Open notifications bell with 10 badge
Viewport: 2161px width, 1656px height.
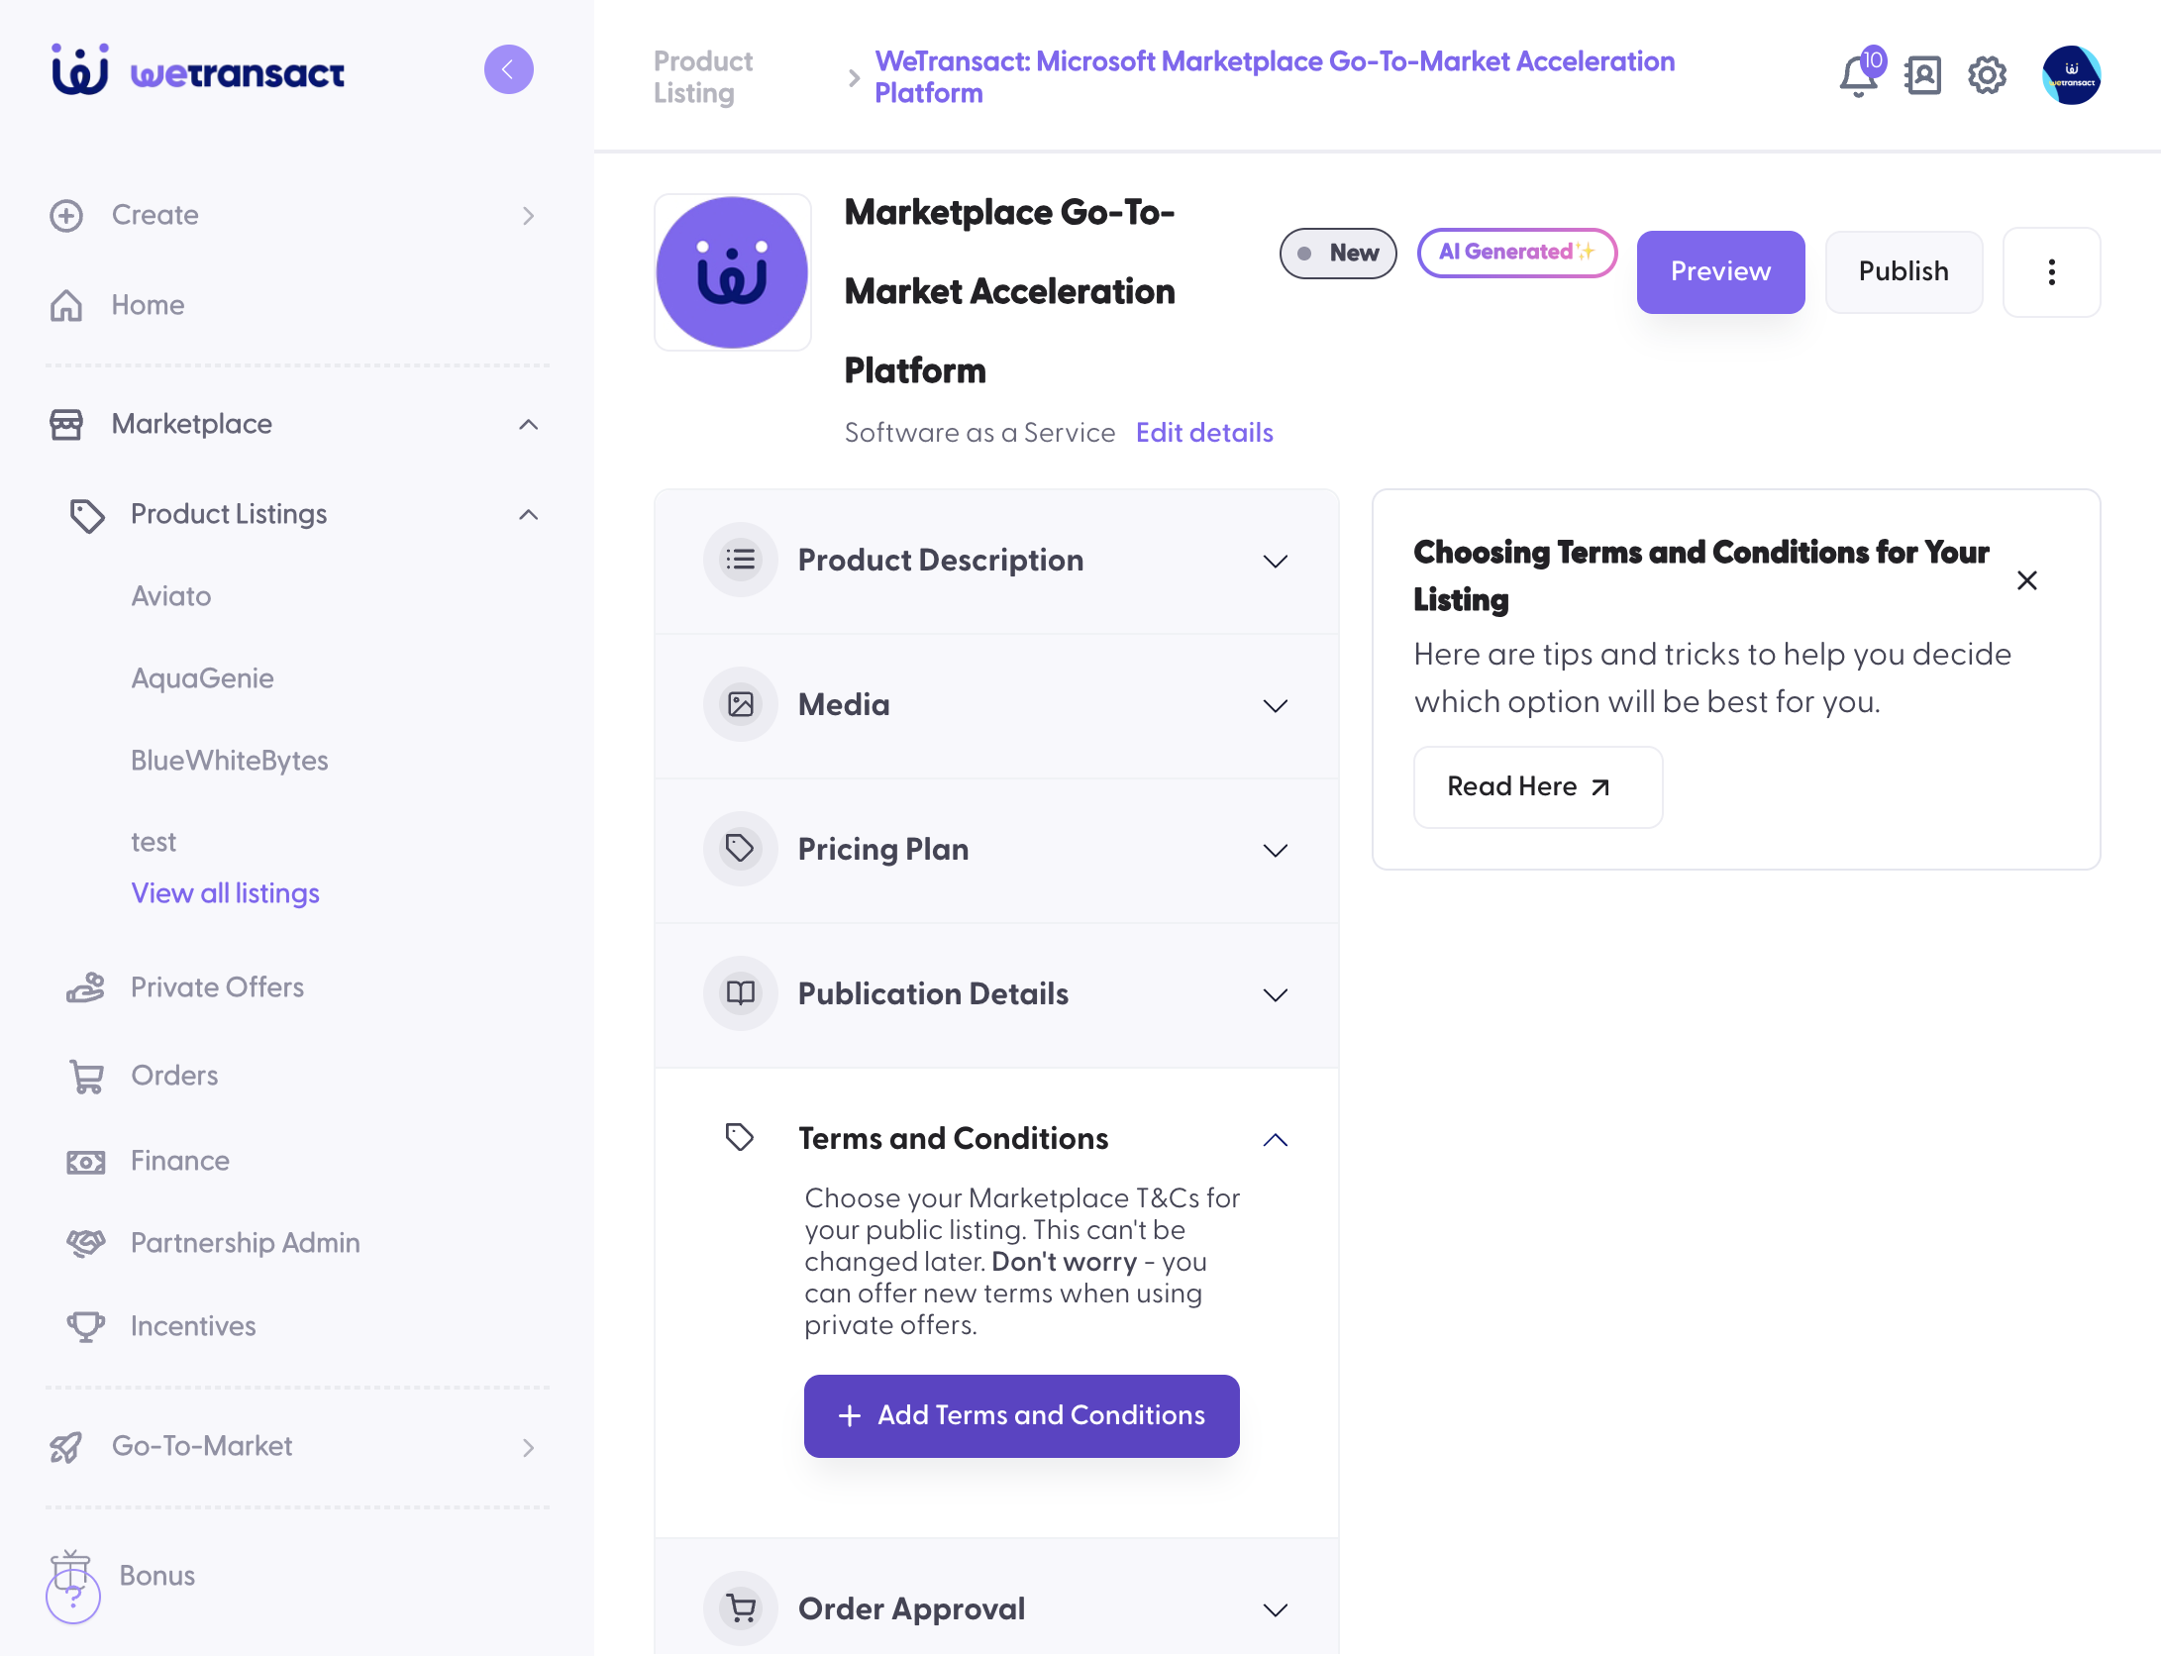tap(1861, 73)
